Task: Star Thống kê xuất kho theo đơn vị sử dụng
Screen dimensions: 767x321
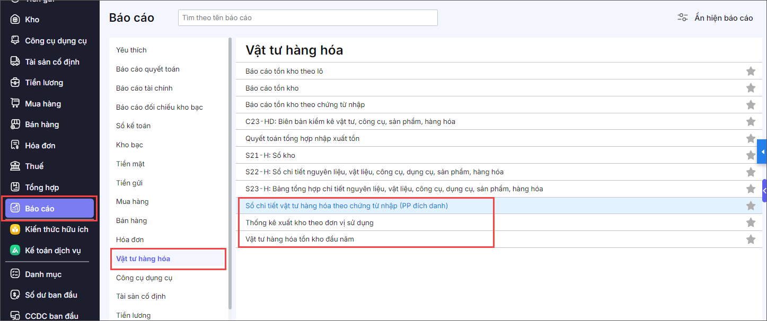Action: [751, 222]
